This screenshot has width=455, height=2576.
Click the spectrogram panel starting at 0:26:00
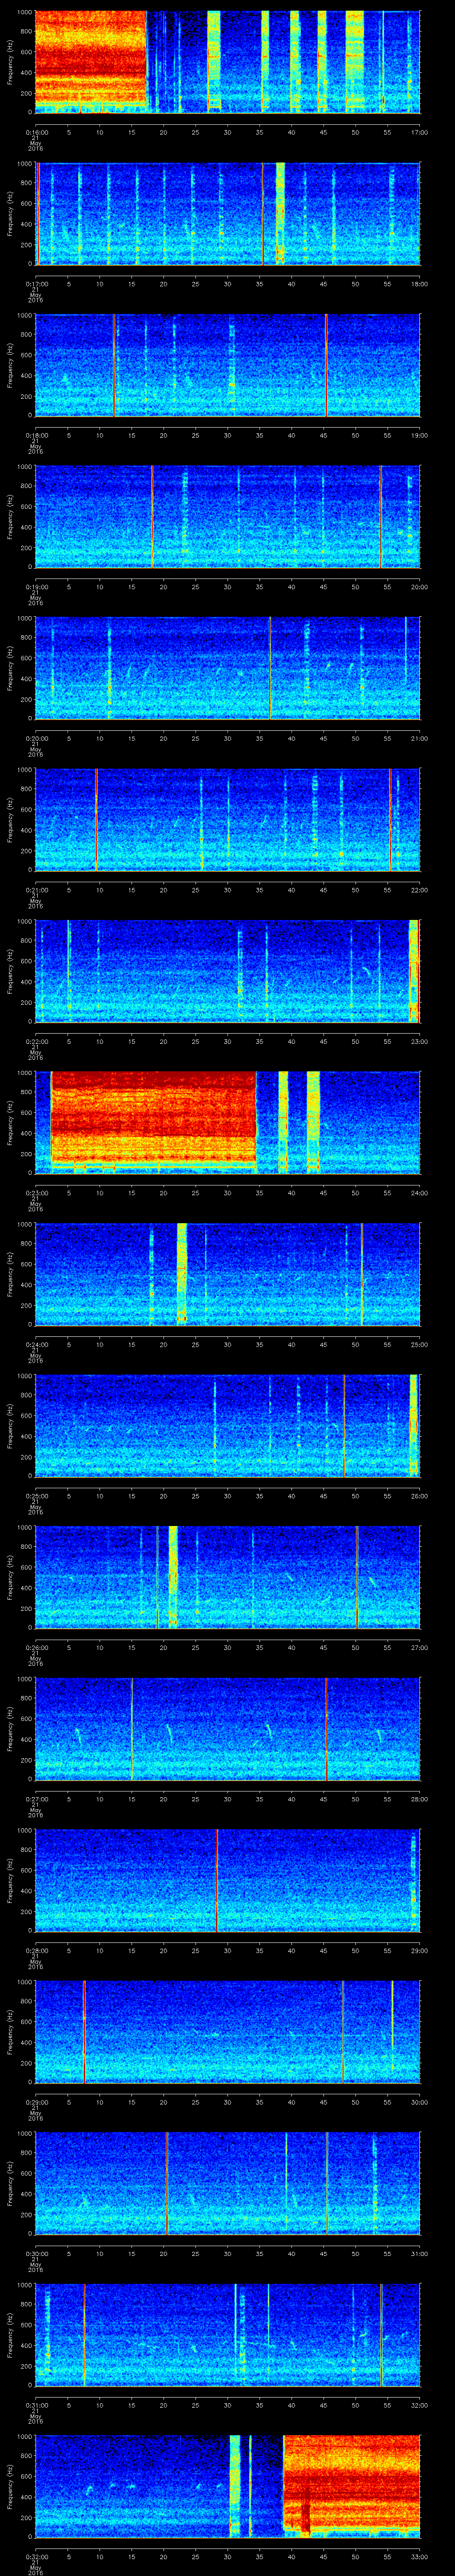tap(227, 1577)
